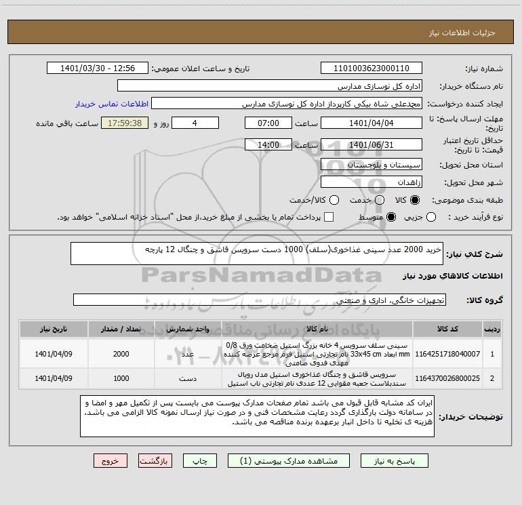Click the remaining days field showing 4
The image size is (522, 505).
click(x=195, y=123)
